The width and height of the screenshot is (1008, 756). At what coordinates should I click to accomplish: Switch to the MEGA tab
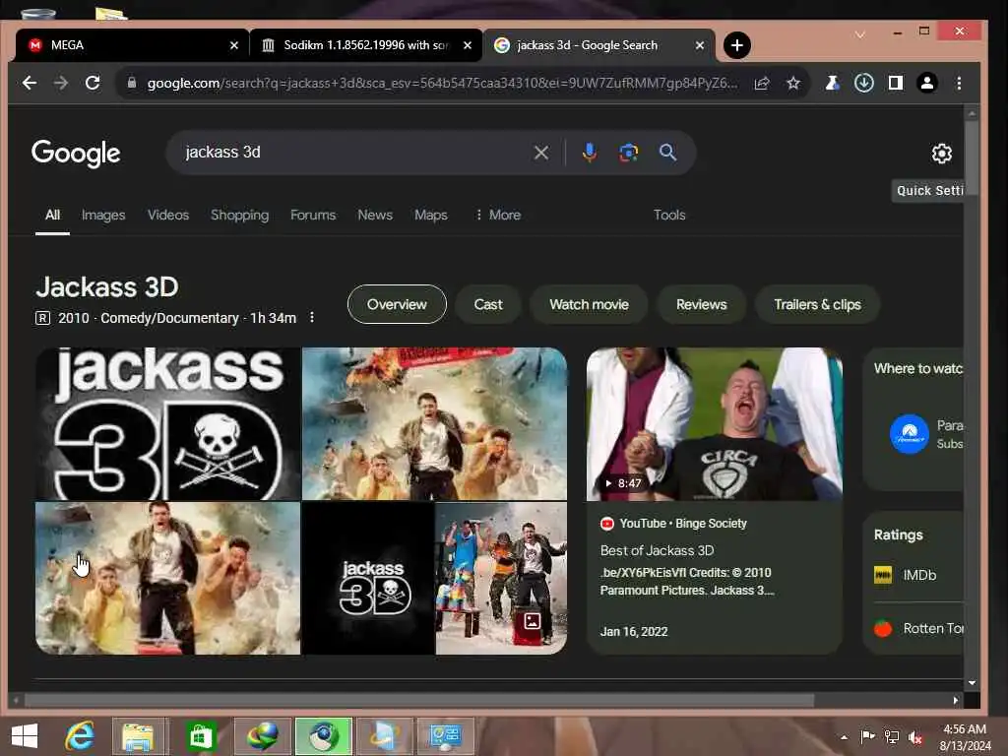(132, 45)
